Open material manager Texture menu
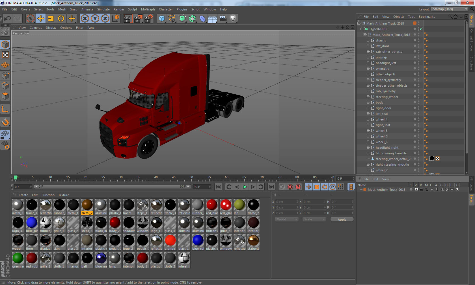475x285 pixels. coord(64,195)
